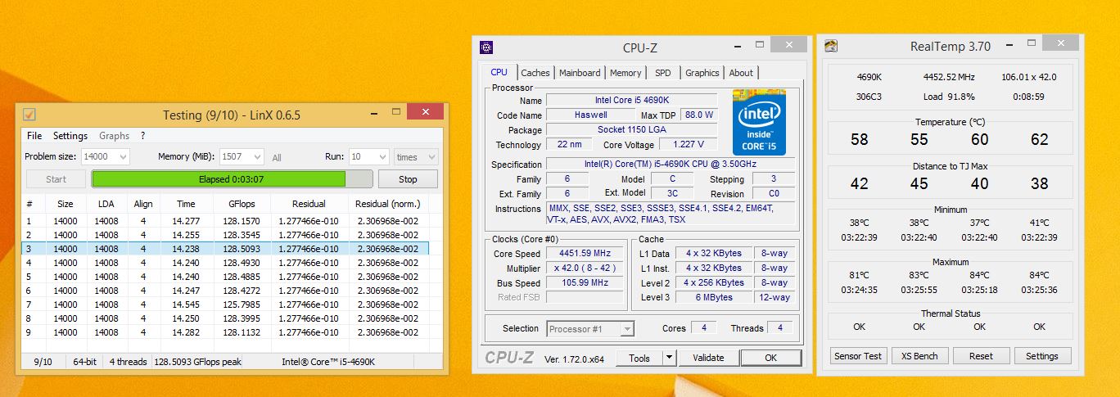This screenshot has height=397, width=1120.
Task: Click the Load 91.8% reading in RealTemp
Action: point(949,97)
